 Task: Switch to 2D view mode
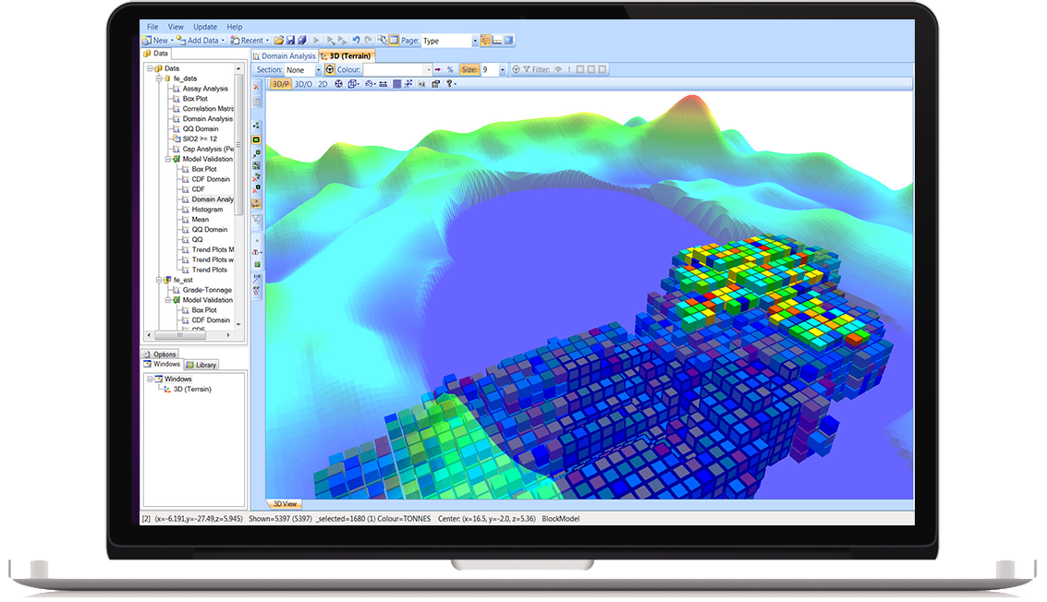323,84
